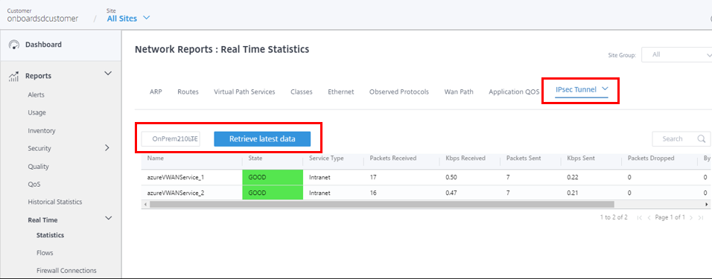Click the horizontal table scrollbar
Viewport: 712px width, 279px height.
point(381,205)
